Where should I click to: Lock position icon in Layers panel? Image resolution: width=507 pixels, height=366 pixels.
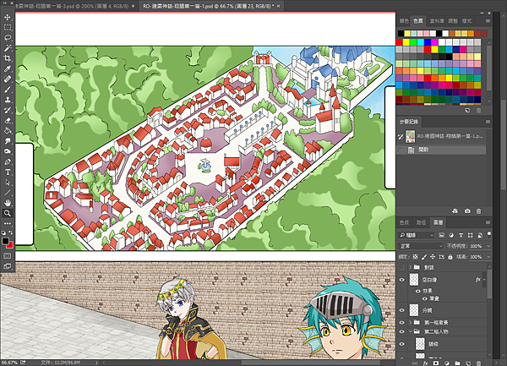click(433, 257)
